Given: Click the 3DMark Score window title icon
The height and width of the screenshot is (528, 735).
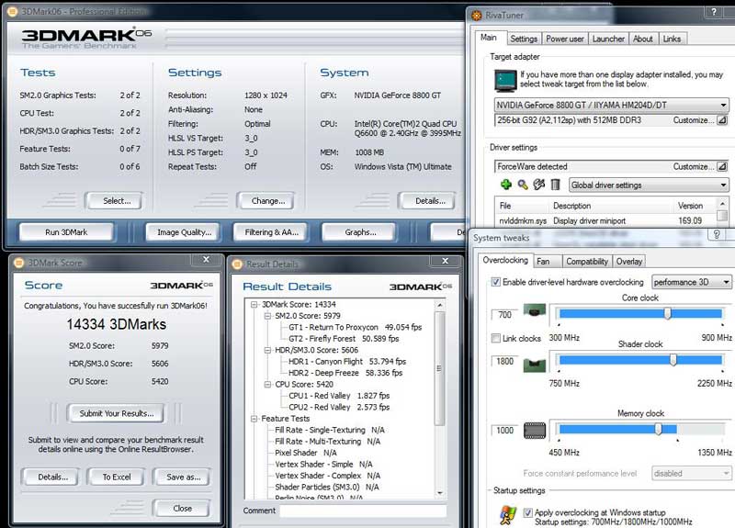Looking at the screenshot, I should point(18,263).
